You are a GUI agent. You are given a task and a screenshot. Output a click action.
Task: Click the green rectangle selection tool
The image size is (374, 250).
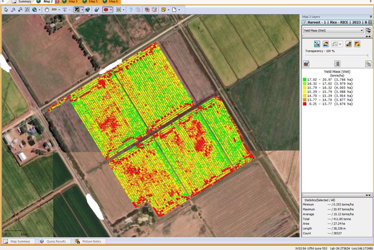[x=119, y=10]
